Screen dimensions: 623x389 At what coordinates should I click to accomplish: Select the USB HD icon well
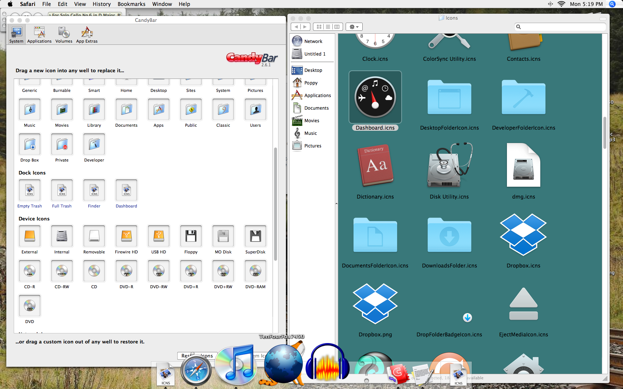(159, 236)
